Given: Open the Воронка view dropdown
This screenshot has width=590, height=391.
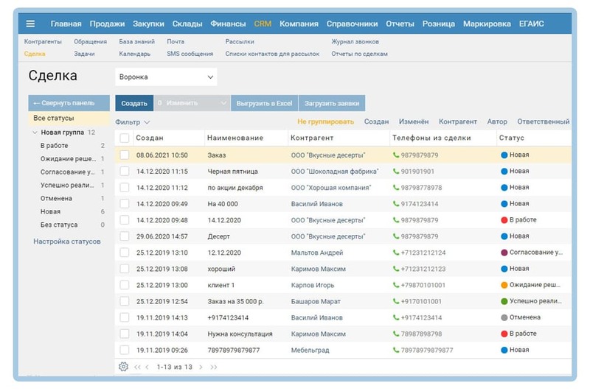Looking at the screenshot, I should tap(166, 77).
